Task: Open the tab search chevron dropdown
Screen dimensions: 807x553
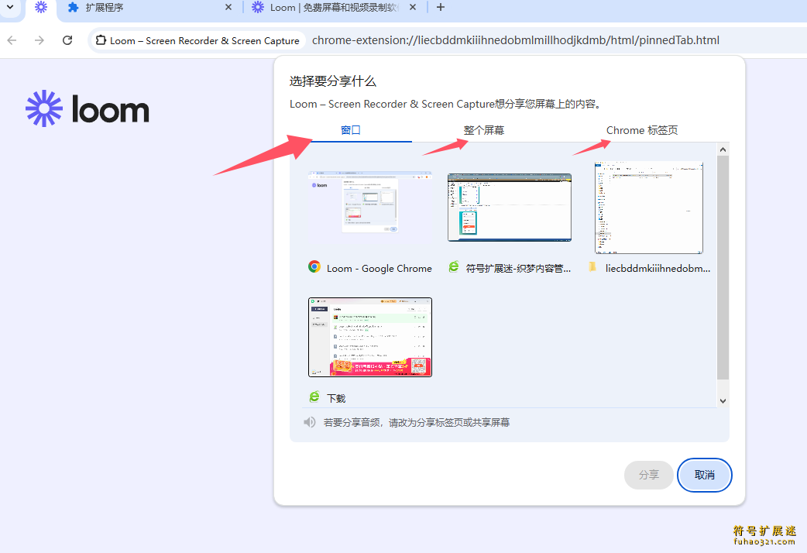Action: click(10, 7)
